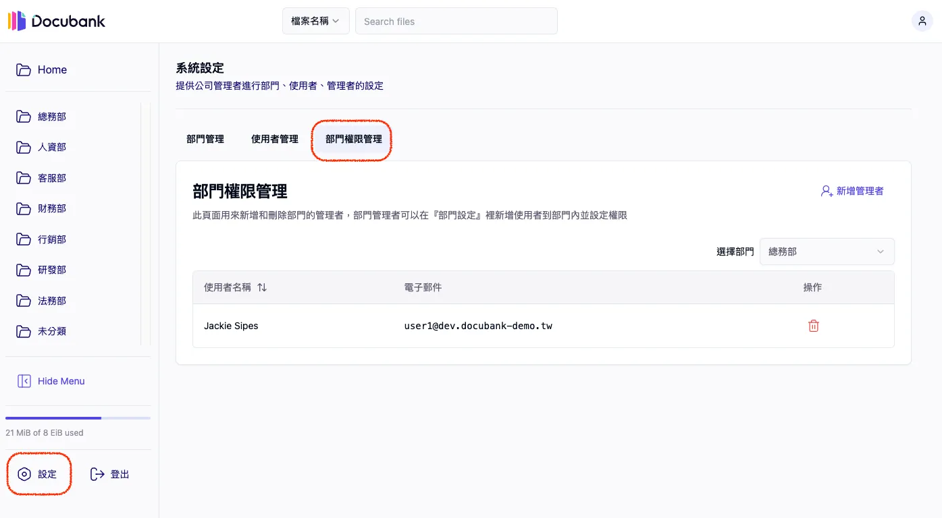Click the Search files input field

pyautogui.click(x=456, y=21)
